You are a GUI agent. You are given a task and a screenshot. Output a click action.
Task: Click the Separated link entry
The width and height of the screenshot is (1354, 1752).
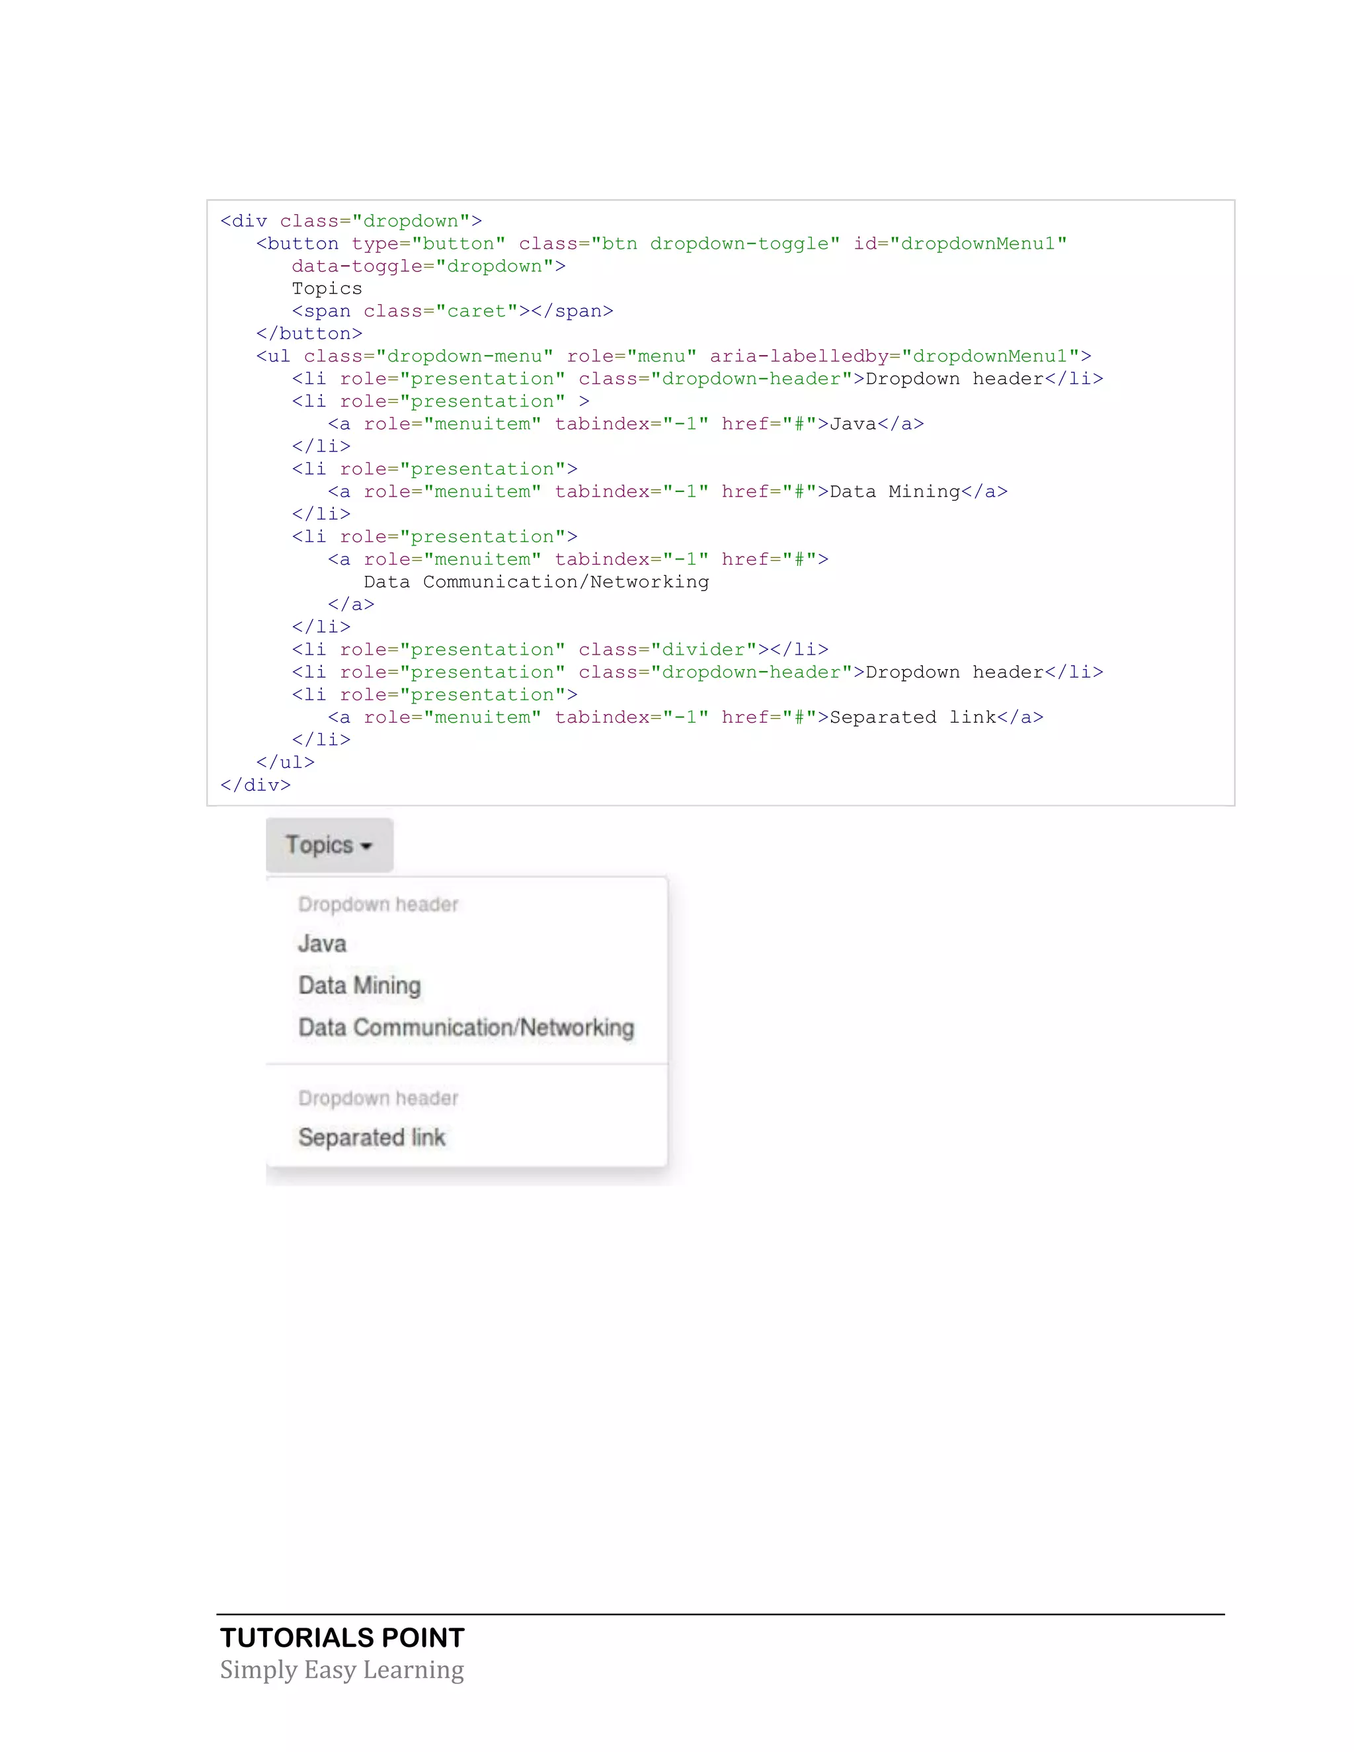pos(372,1138)
